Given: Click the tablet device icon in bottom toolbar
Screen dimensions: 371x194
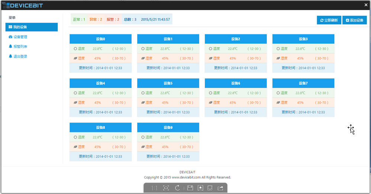Looking at the screenshot, I should click(x=210, y=188).
